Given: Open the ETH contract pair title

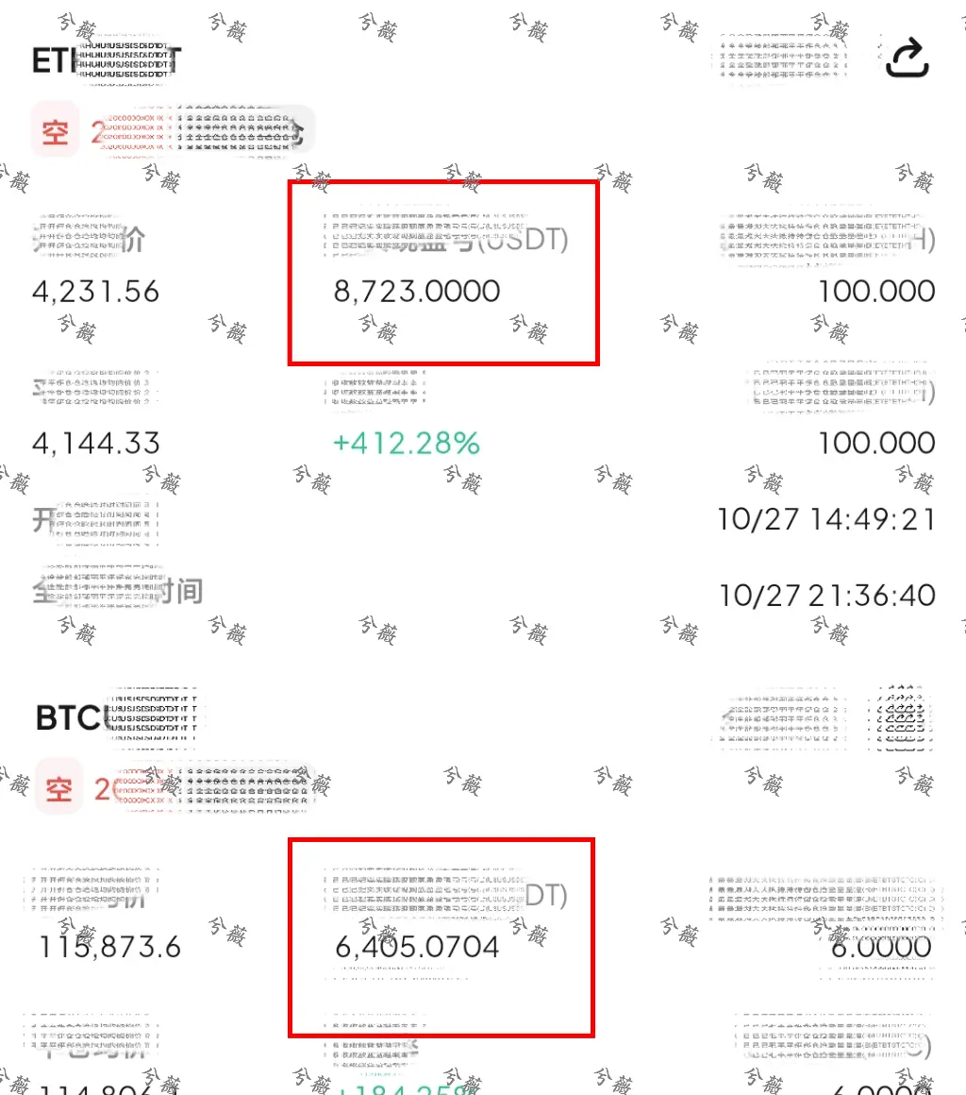Looking at the screenshot, I should point(107,60).
